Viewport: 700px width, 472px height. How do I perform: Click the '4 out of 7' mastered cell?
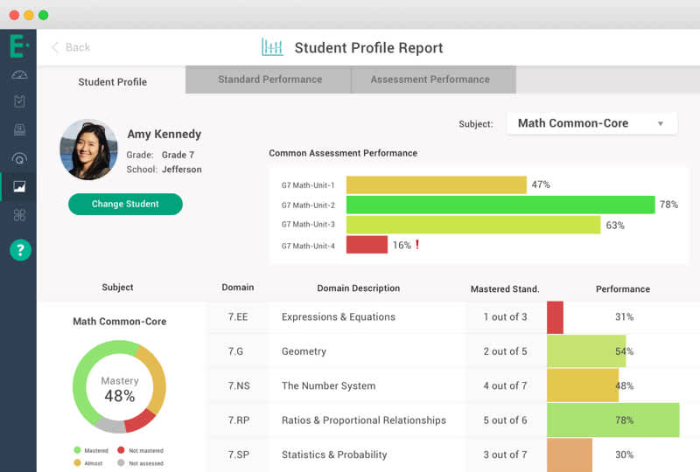pyautogui.click(x=505, y=385)
